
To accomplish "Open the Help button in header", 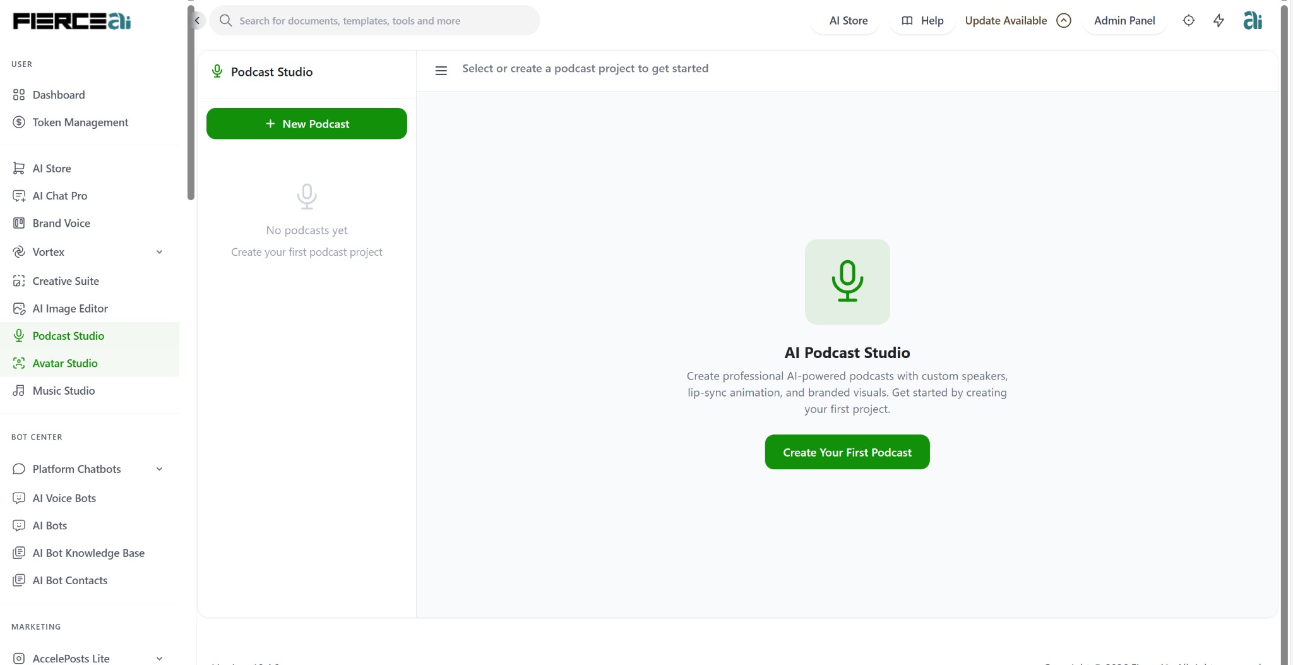I will coord(922,21).
